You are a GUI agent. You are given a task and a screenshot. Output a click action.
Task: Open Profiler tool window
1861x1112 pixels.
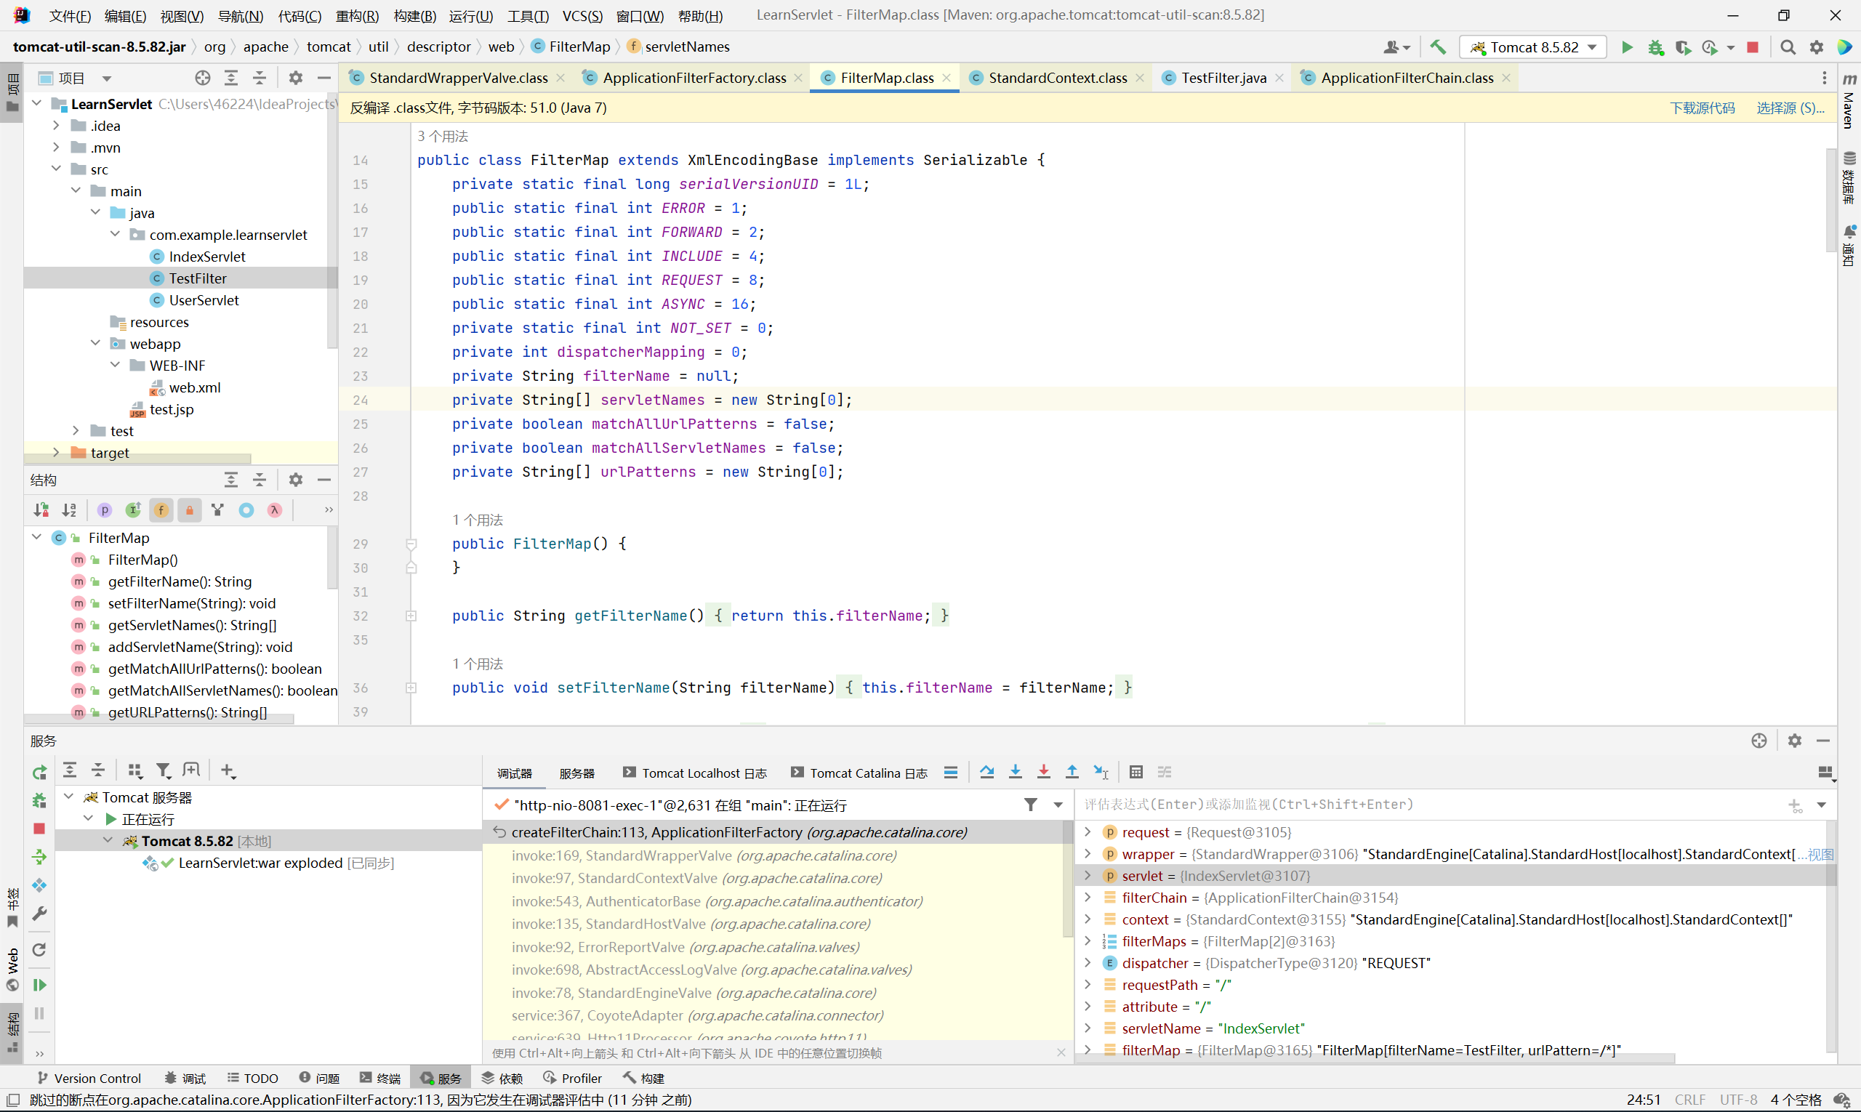pyautogui.click(x=573, y=1079)
